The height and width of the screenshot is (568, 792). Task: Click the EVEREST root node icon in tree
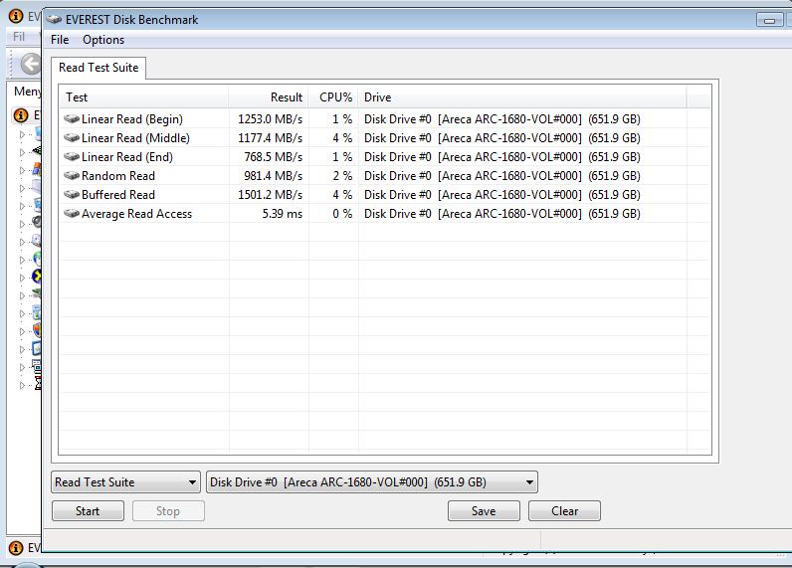pos(21,115)
